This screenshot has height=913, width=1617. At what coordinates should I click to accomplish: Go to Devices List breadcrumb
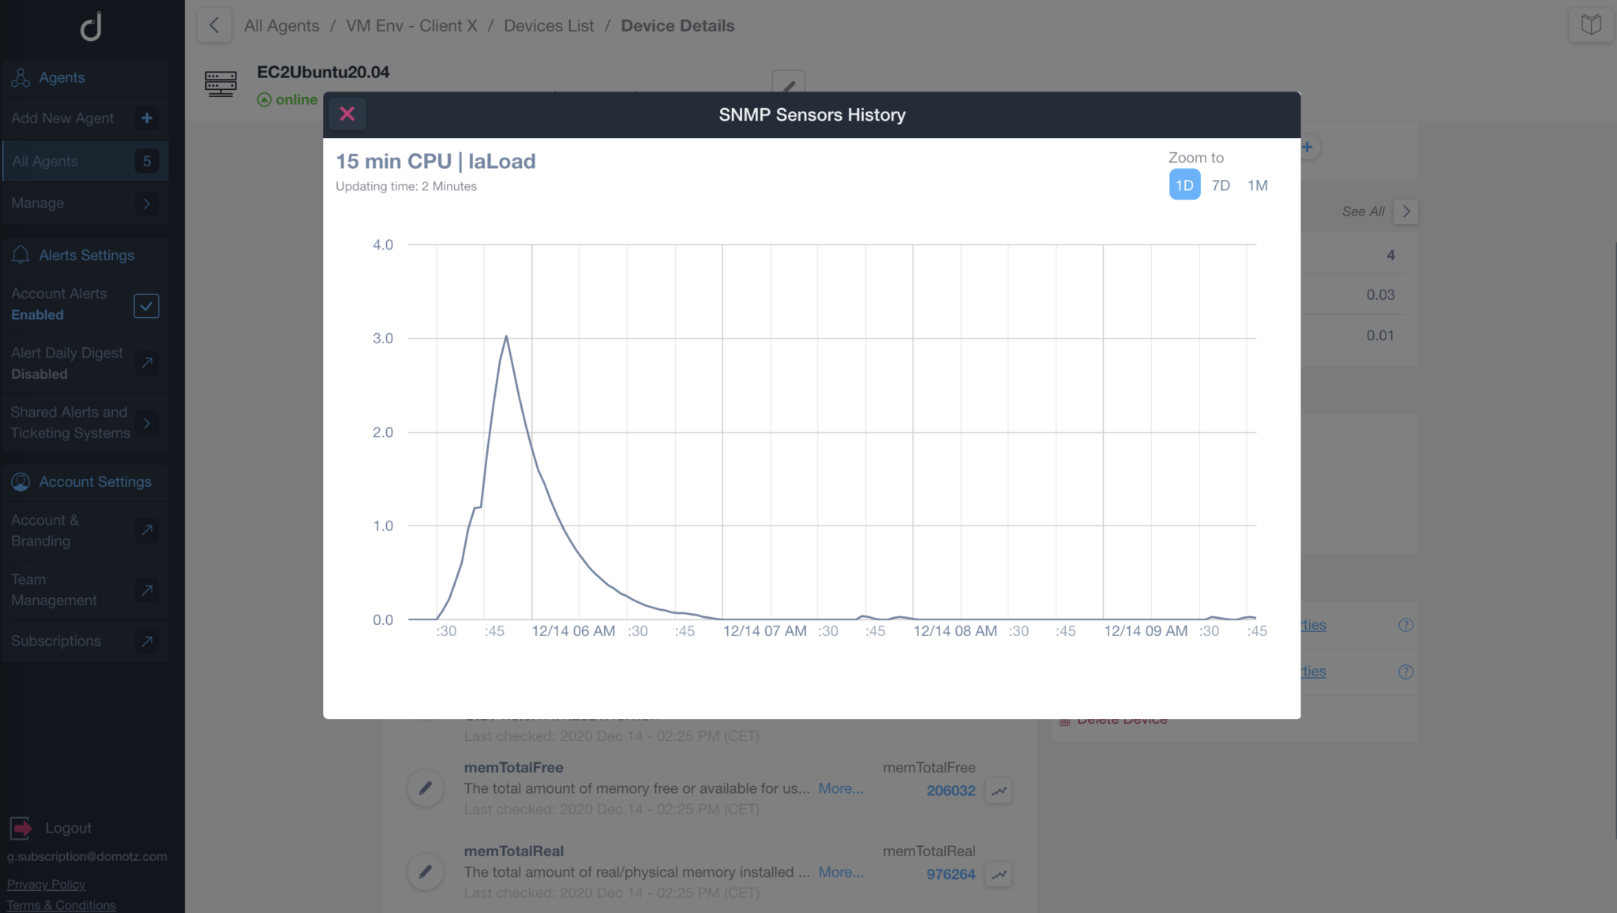(549, 25)
